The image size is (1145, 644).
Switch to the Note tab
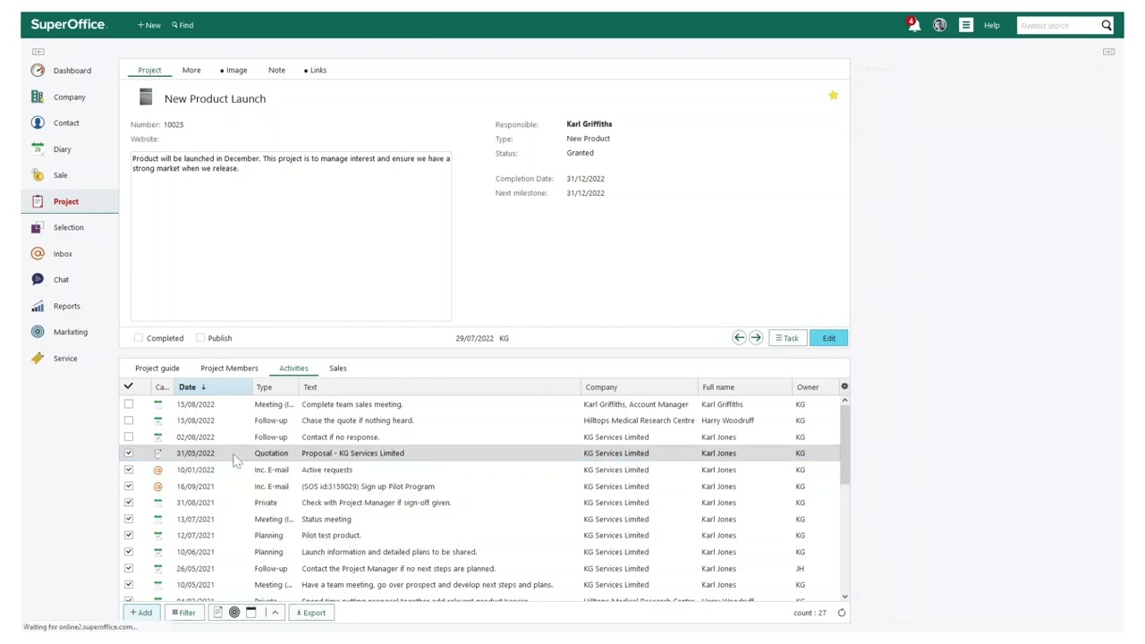pyautogui.click(x=276, y=70)
